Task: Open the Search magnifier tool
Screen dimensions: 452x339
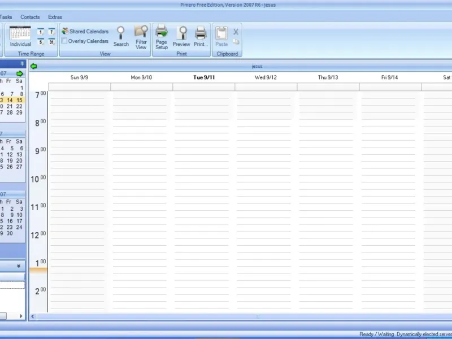Action: 121,36
